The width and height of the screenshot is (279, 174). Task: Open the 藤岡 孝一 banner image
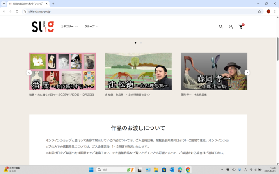[x=214, y=71]
